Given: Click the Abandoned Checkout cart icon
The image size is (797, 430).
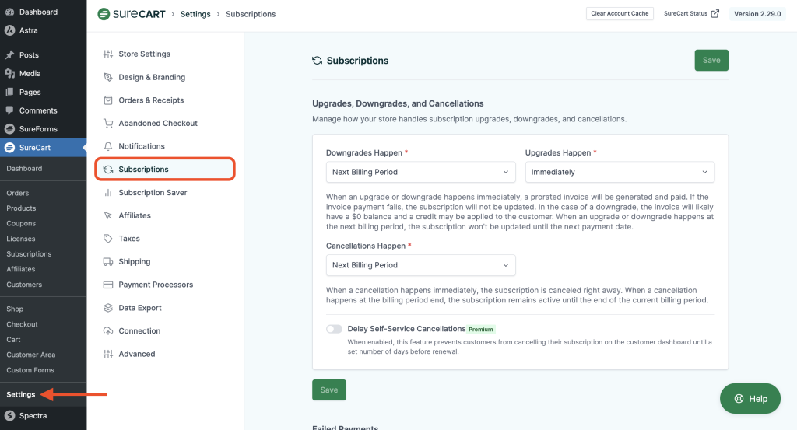Looking at the screenshot, I should click(108, 123).
